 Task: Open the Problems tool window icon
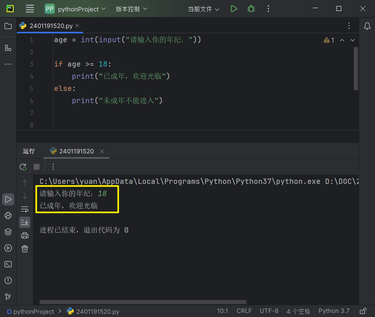(x=8, y=280)
